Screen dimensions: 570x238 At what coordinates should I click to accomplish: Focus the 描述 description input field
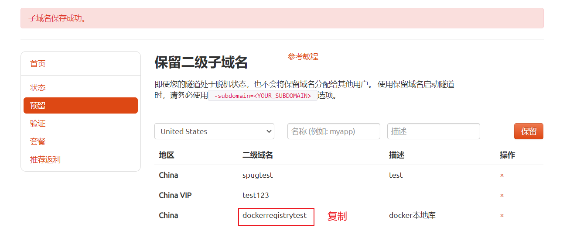click(x=433, y=131)
